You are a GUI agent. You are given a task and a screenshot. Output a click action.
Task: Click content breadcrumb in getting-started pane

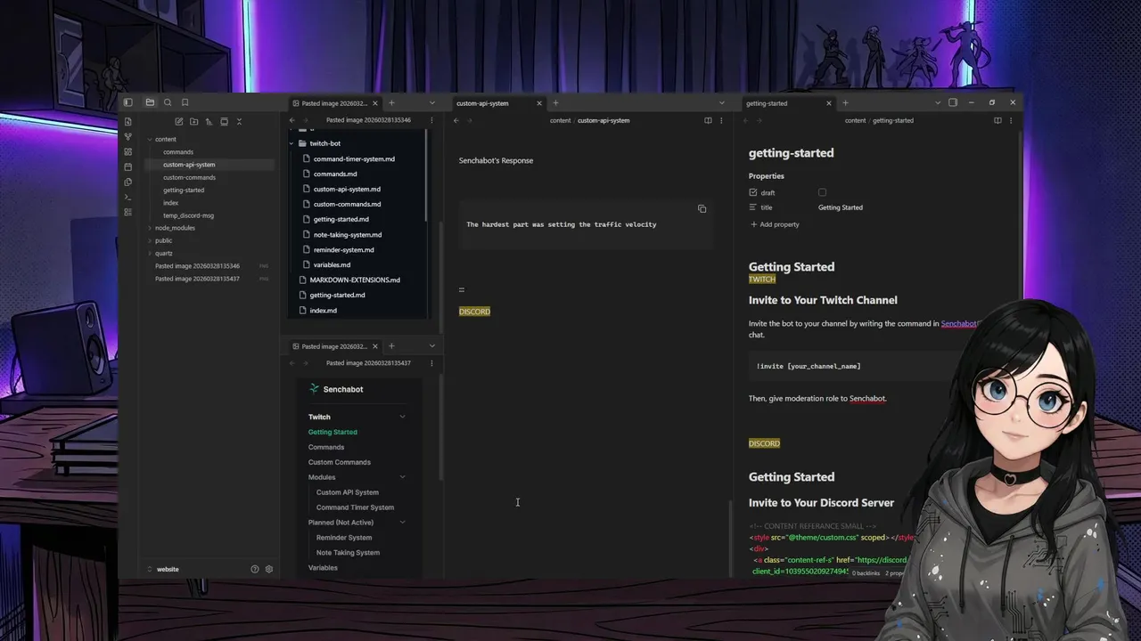(x=855, y=120)
